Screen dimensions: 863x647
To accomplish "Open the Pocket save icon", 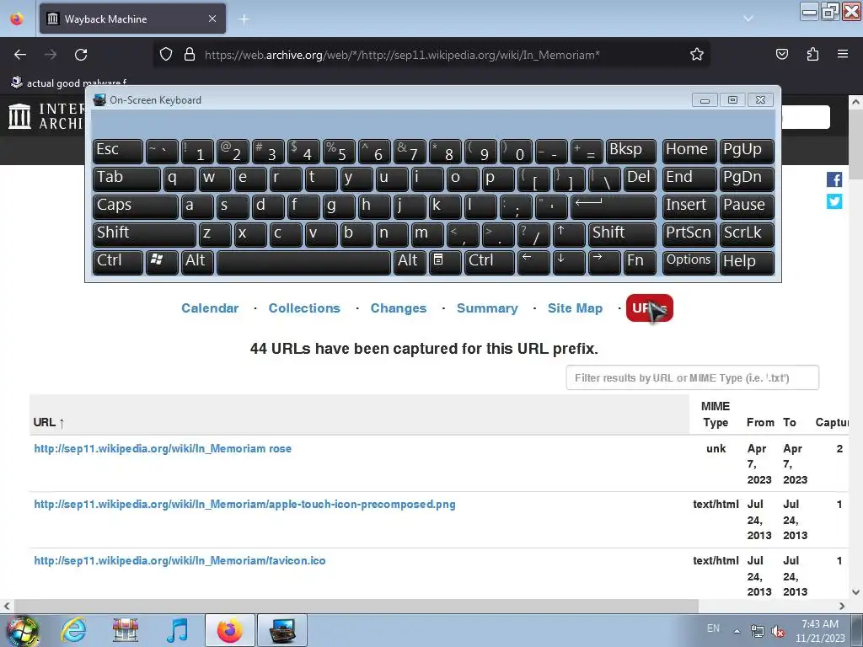I will [x=781, y=55].
